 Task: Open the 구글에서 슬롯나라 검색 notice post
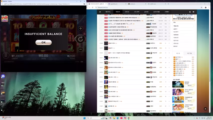(x=124, y=39)
